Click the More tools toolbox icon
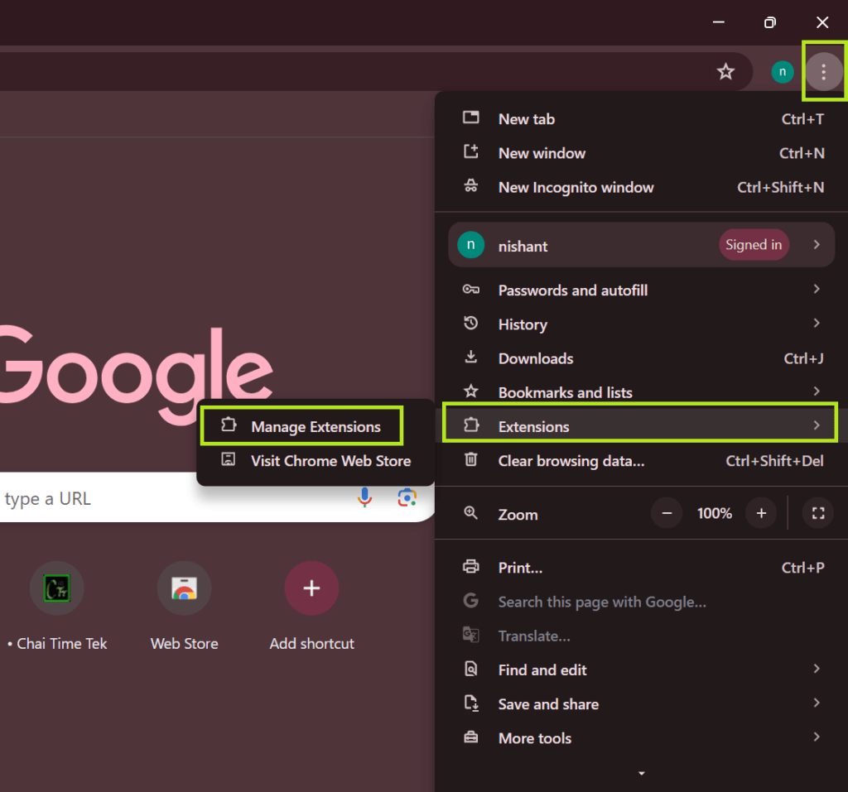This screenshot has width=848, height=792. point(471,737)
